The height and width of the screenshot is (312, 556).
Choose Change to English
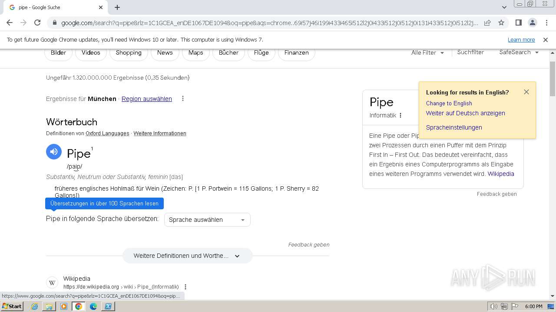point(449,103)
